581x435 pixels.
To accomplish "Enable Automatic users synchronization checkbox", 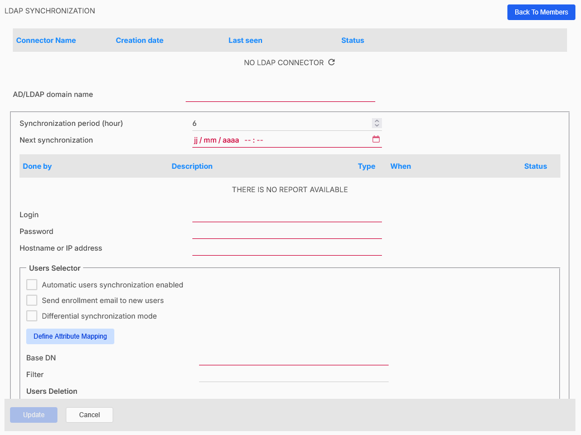I will 32,285.
